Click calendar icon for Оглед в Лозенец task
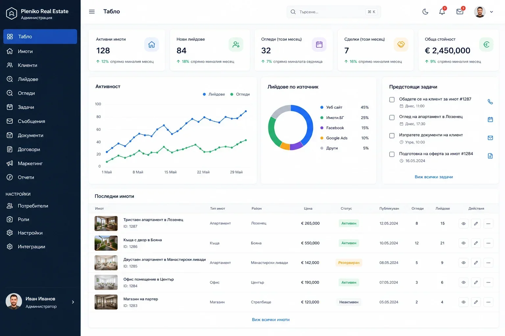 (490, 119)
